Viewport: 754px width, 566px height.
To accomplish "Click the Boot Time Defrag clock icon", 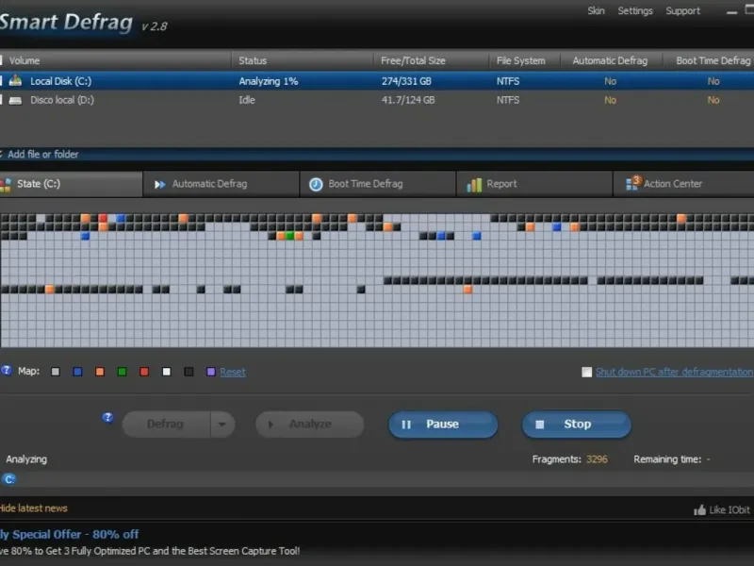I will click(x=316, y=184).
